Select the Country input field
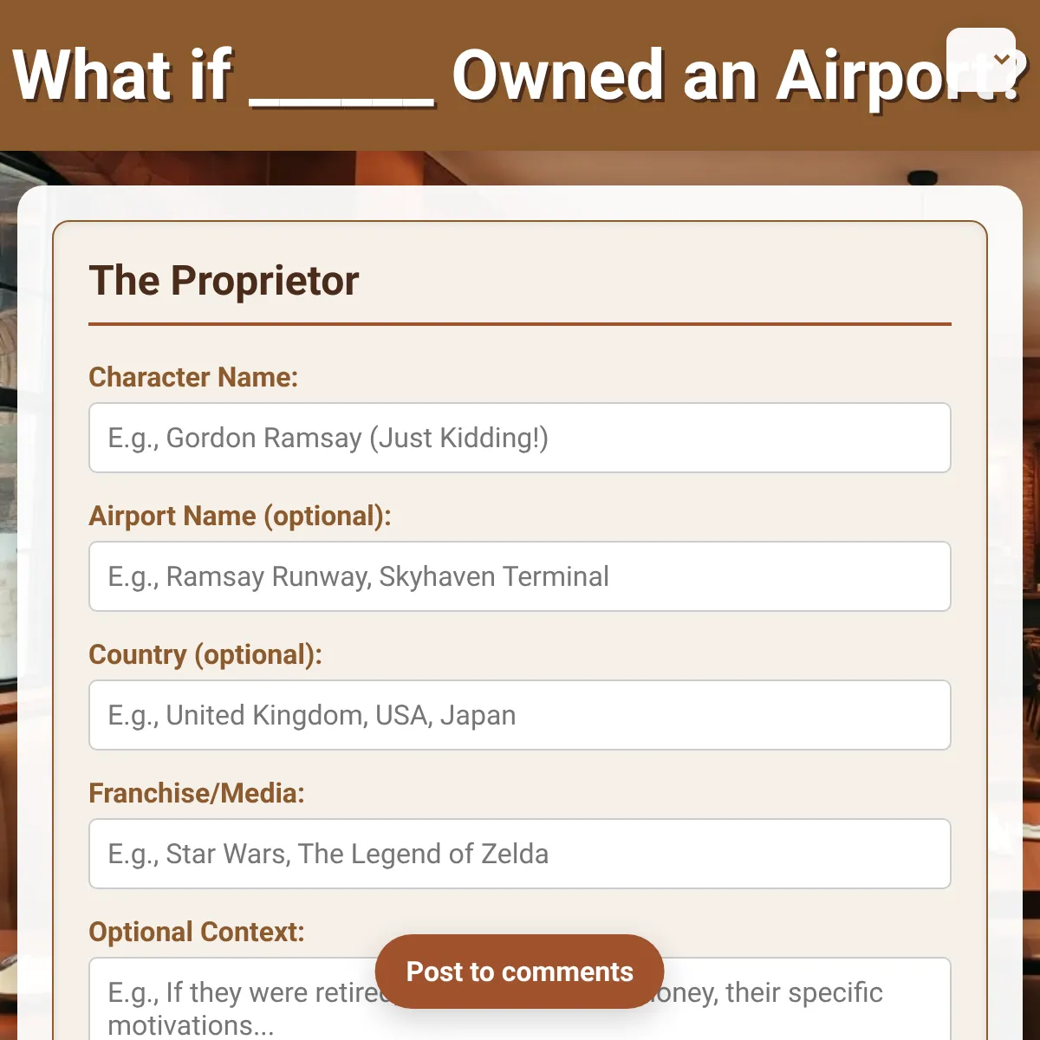The width and height of the screenshot is (1040, 1040). (x=520, y=715)
